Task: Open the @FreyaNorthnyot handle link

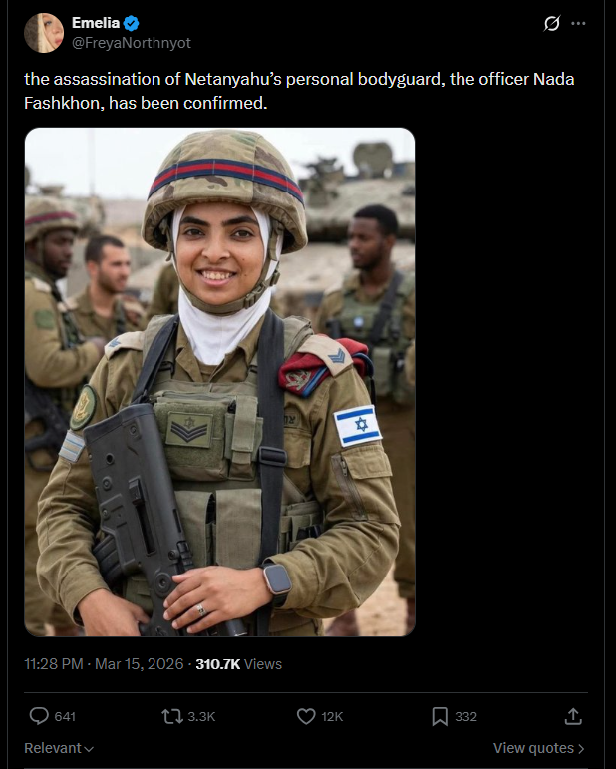Action: pyautogui.click(x=132, y=43)
